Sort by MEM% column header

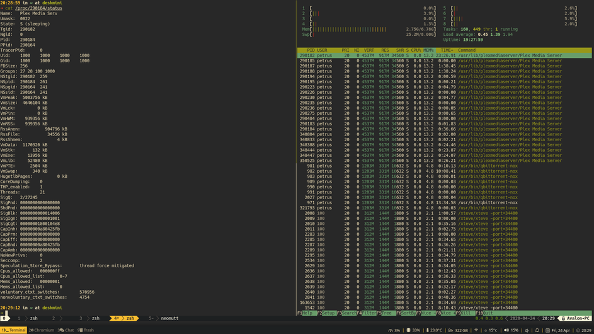[428, 50]
